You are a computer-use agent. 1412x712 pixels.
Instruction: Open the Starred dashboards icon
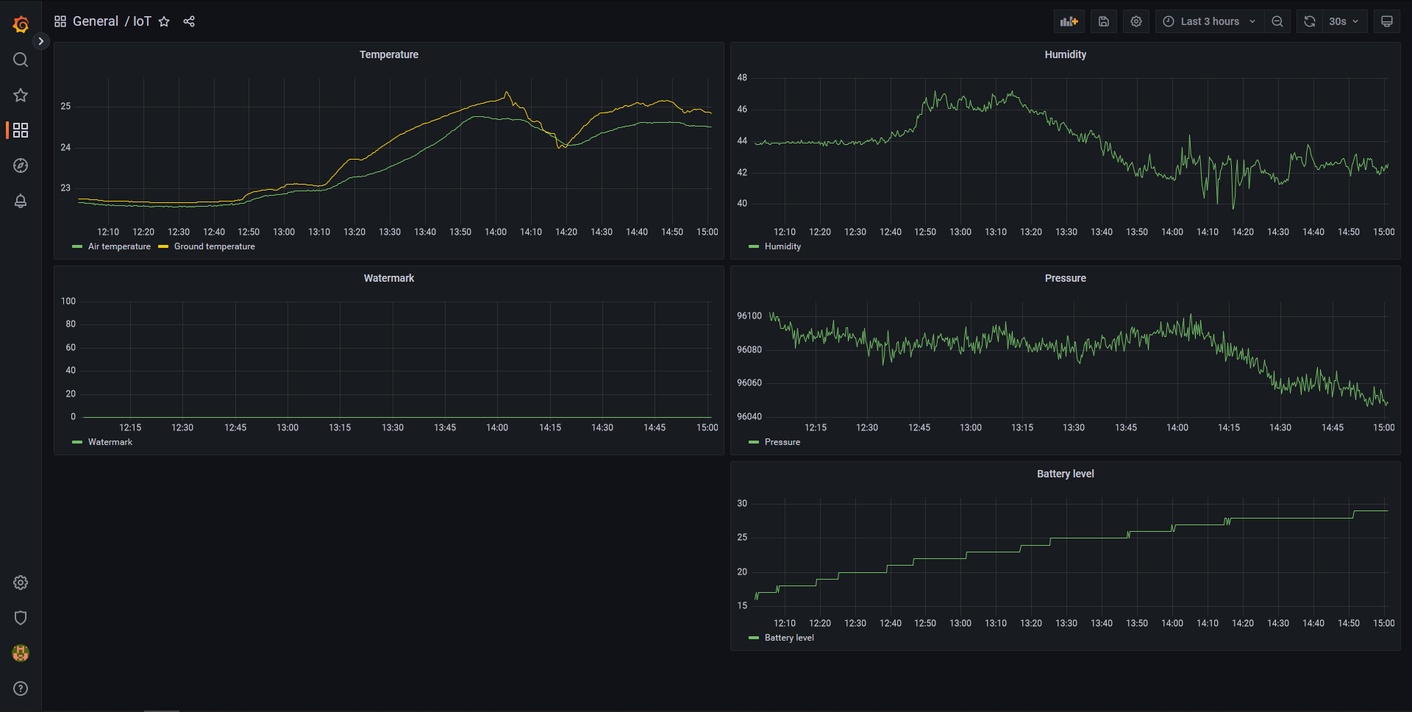coord(21,95)
